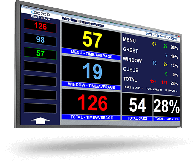
Task: Click the large blue 19 window time
Action: click(x=91, y=71)
